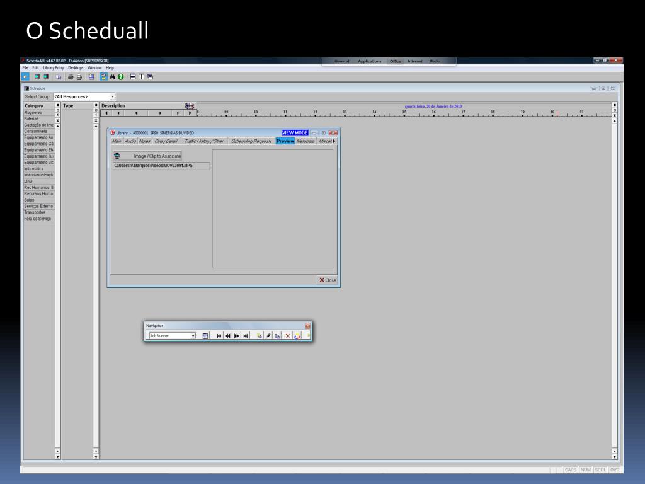Switch to the Cuts / Detail tab

(166, 141)
